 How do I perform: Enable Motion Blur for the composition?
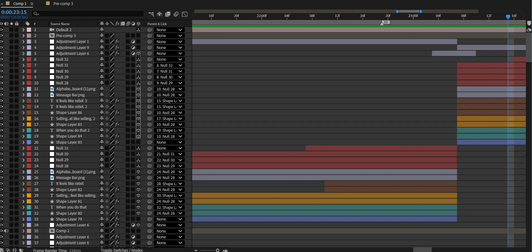(176, 14)
